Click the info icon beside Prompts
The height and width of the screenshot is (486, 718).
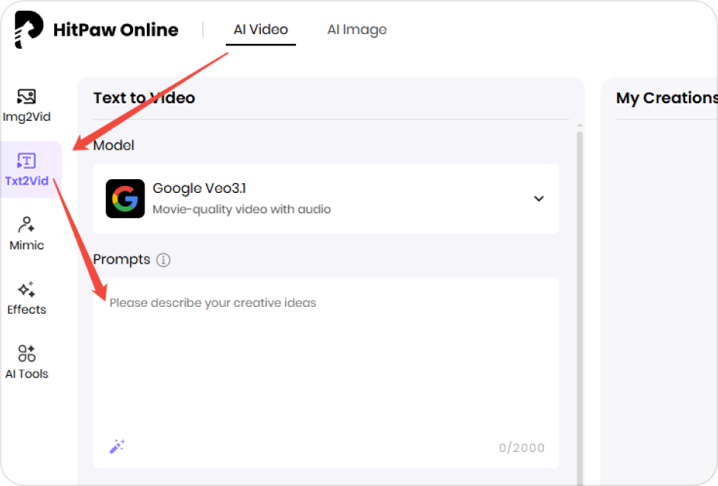[x=163, y=260]
